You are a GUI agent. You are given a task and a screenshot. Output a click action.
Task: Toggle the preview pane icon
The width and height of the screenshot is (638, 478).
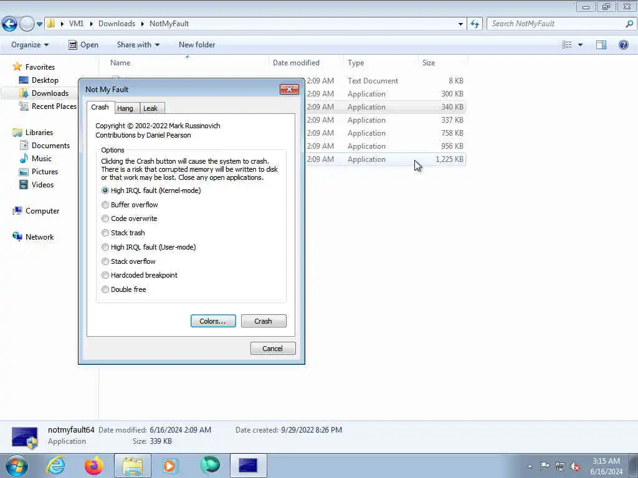click(x=601, y=45)
